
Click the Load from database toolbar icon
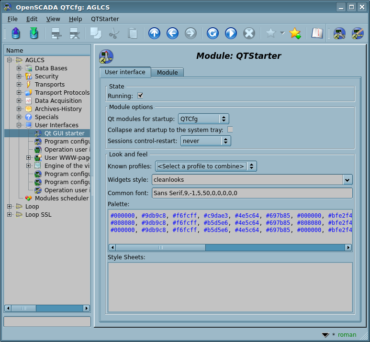point(16,33)
